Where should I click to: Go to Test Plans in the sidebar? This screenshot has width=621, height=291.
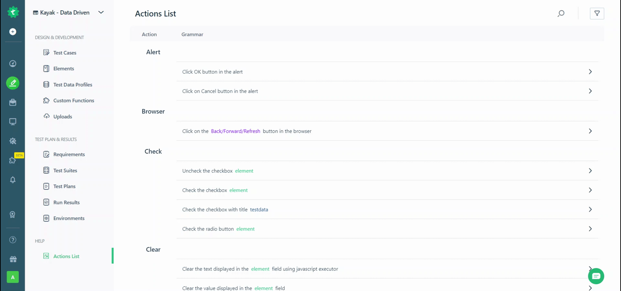64,186
